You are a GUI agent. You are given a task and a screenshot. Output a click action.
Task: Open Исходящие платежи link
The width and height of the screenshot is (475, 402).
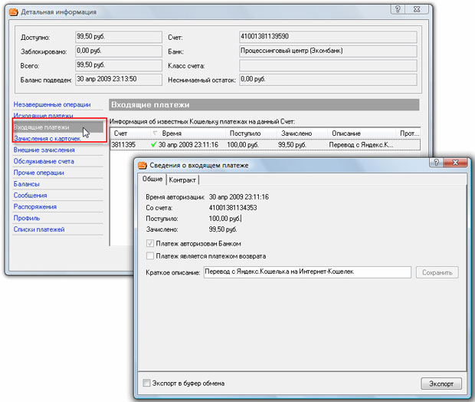tap(43, 116)
